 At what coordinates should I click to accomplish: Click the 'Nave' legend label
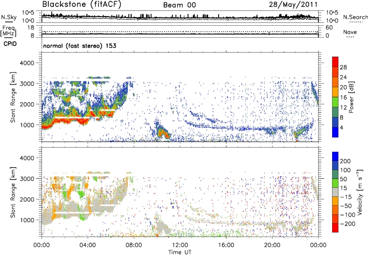coord(350,32)
